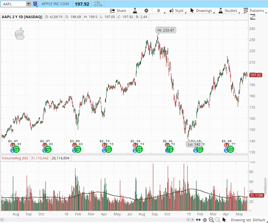Click the zoom in magnifier icon
This screenshot has width=268, height=223.
coord(211,220)
